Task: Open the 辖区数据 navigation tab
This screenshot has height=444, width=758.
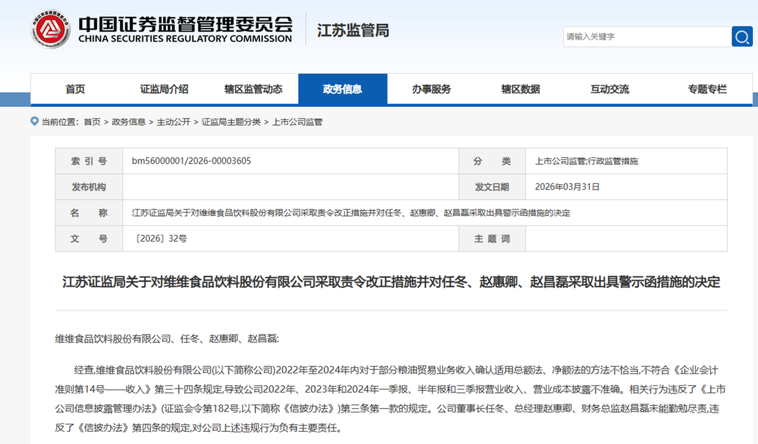Action: point(520,89)
